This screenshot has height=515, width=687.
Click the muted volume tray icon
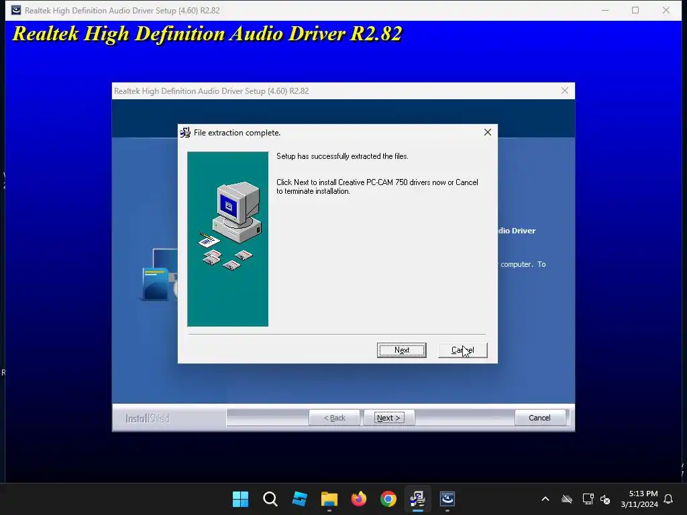click(605, 499)
